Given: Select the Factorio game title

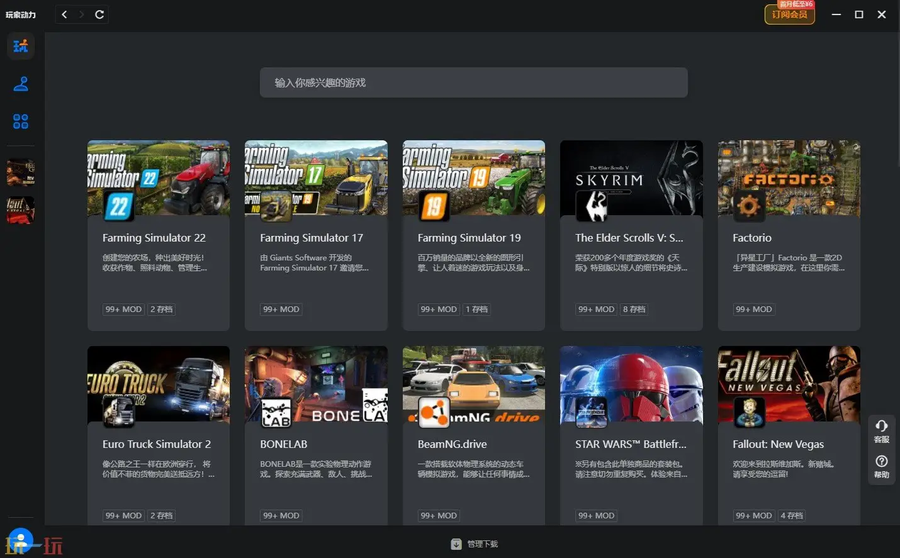Looking at the screenshot, I should (752, 238).
